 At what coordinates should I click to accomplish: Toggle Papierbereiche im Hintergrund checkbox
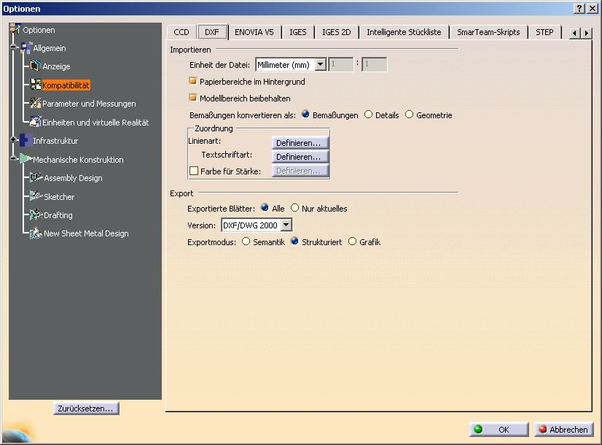tap(192, 81)
